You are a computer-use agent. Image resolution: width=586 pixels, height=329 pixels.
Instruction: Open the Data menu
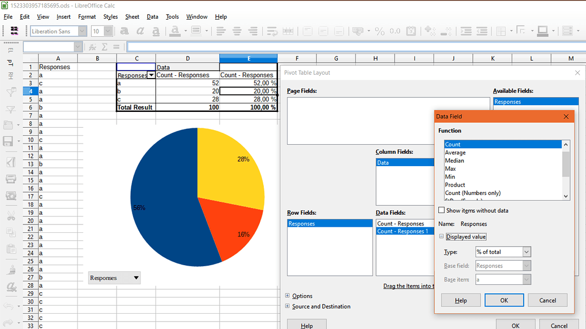click(152, 17)
